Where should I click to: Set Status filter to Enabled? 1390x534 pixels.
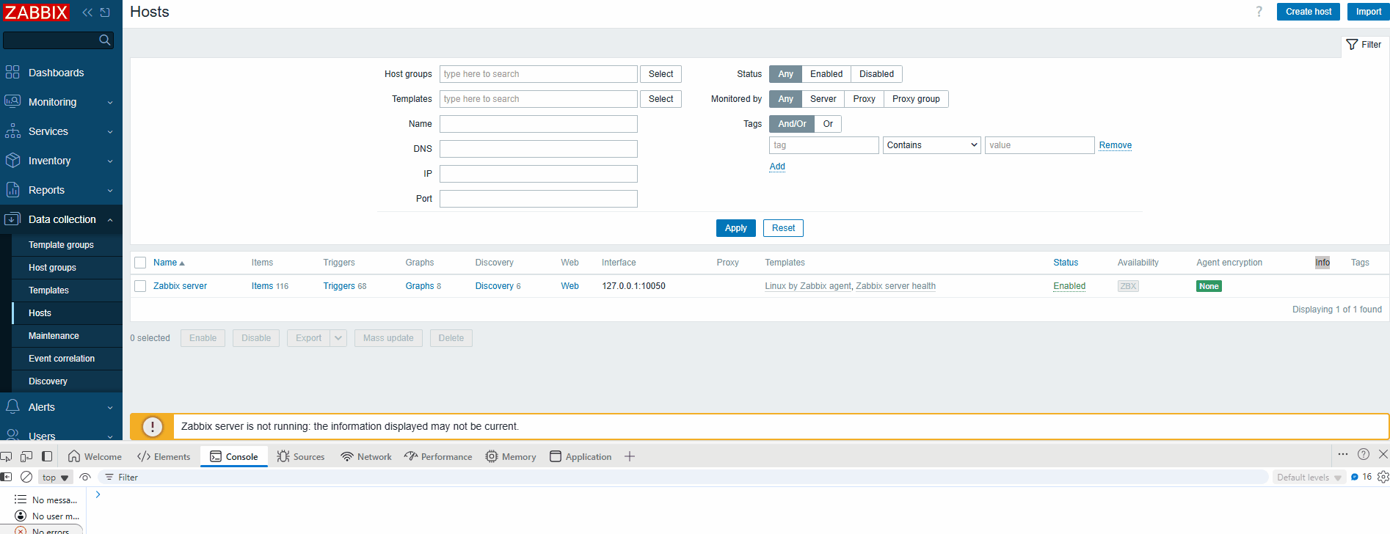coord(826,74)
